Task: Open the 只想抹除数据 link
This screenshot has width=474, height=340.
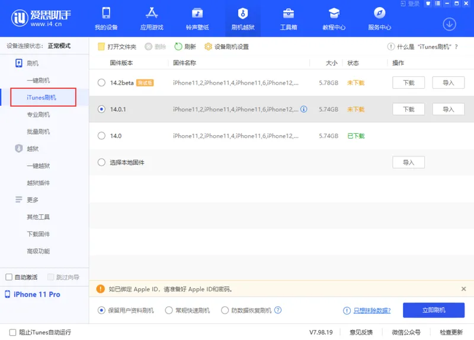Action: 372,310
